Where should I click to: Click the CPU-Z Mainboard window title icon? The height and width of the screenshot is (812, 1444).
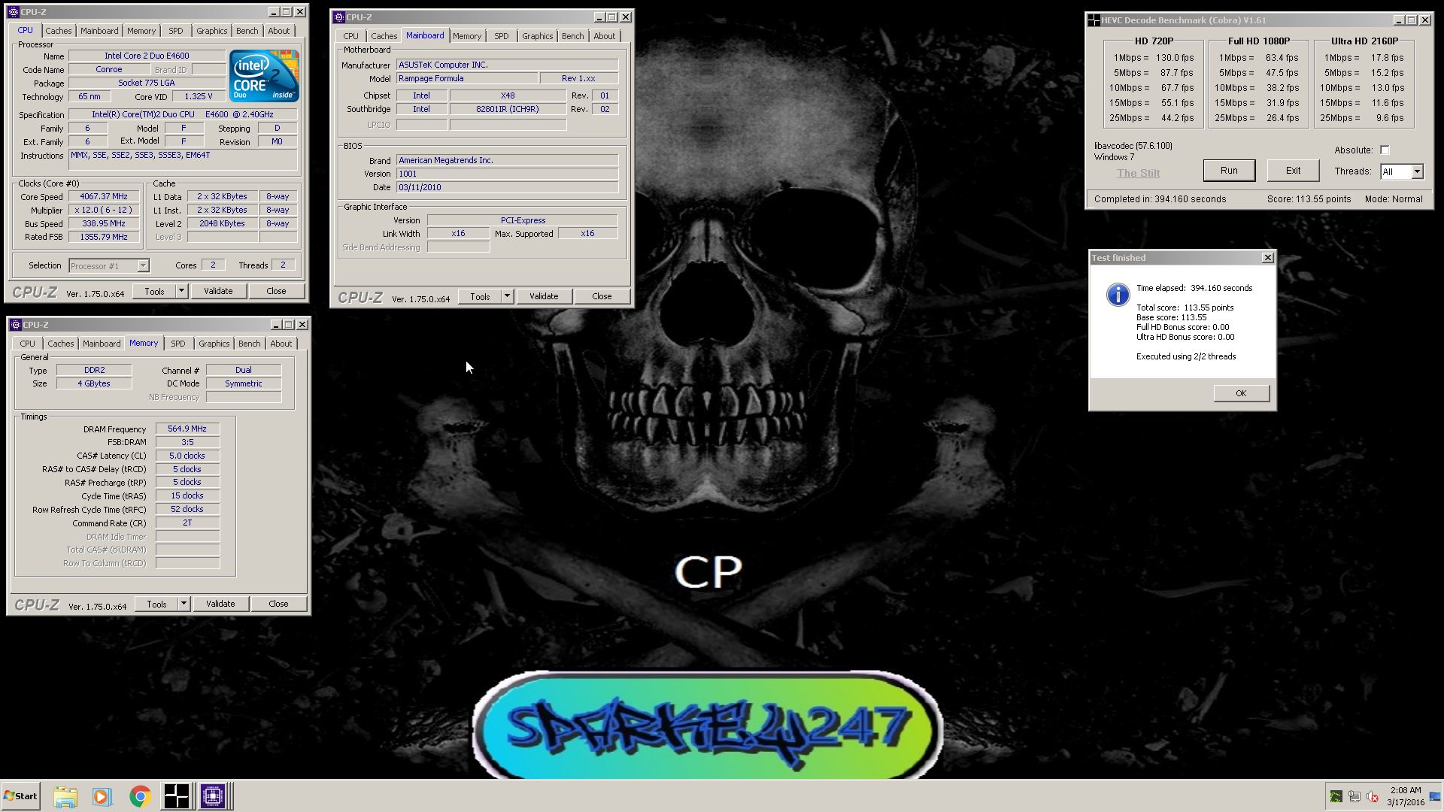[339, 17]
